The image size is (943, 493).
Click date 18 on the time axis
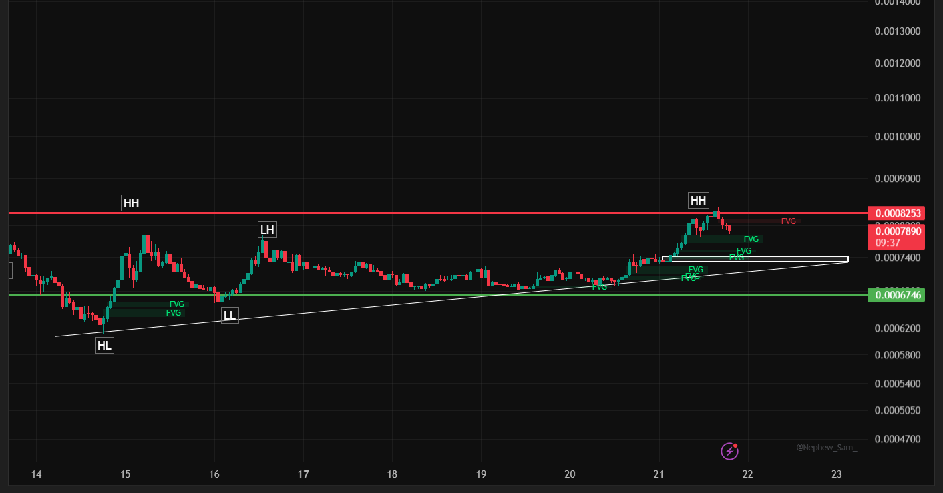(392, 474)
